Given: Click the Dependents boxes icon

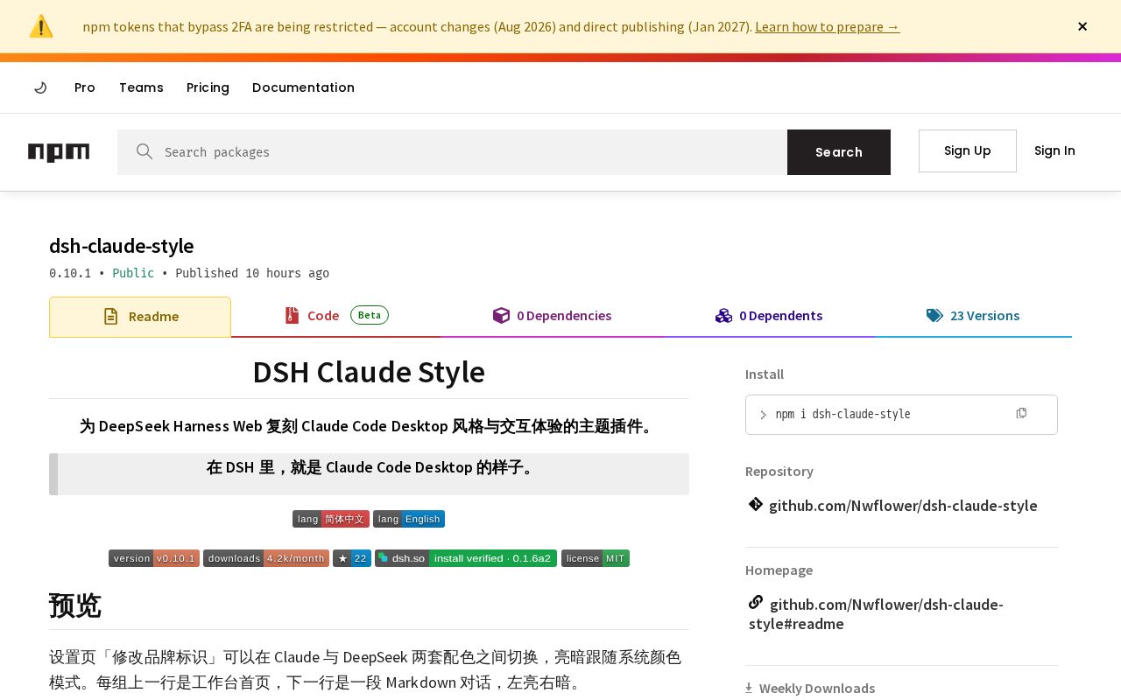Looking at the screenshot, I should tap(723, 316).
